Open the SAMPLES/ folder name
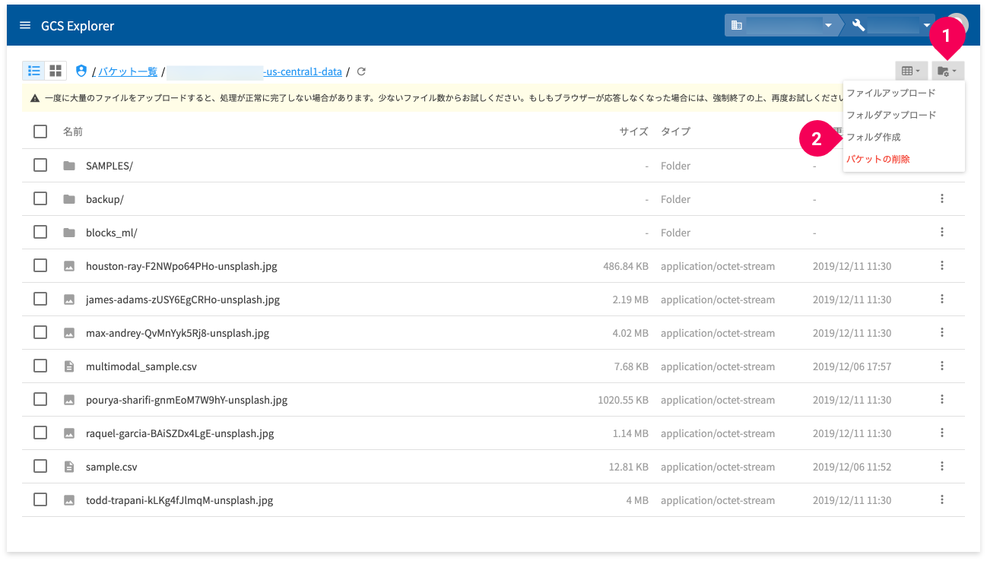The image size is (987, 561). [109, 166]
